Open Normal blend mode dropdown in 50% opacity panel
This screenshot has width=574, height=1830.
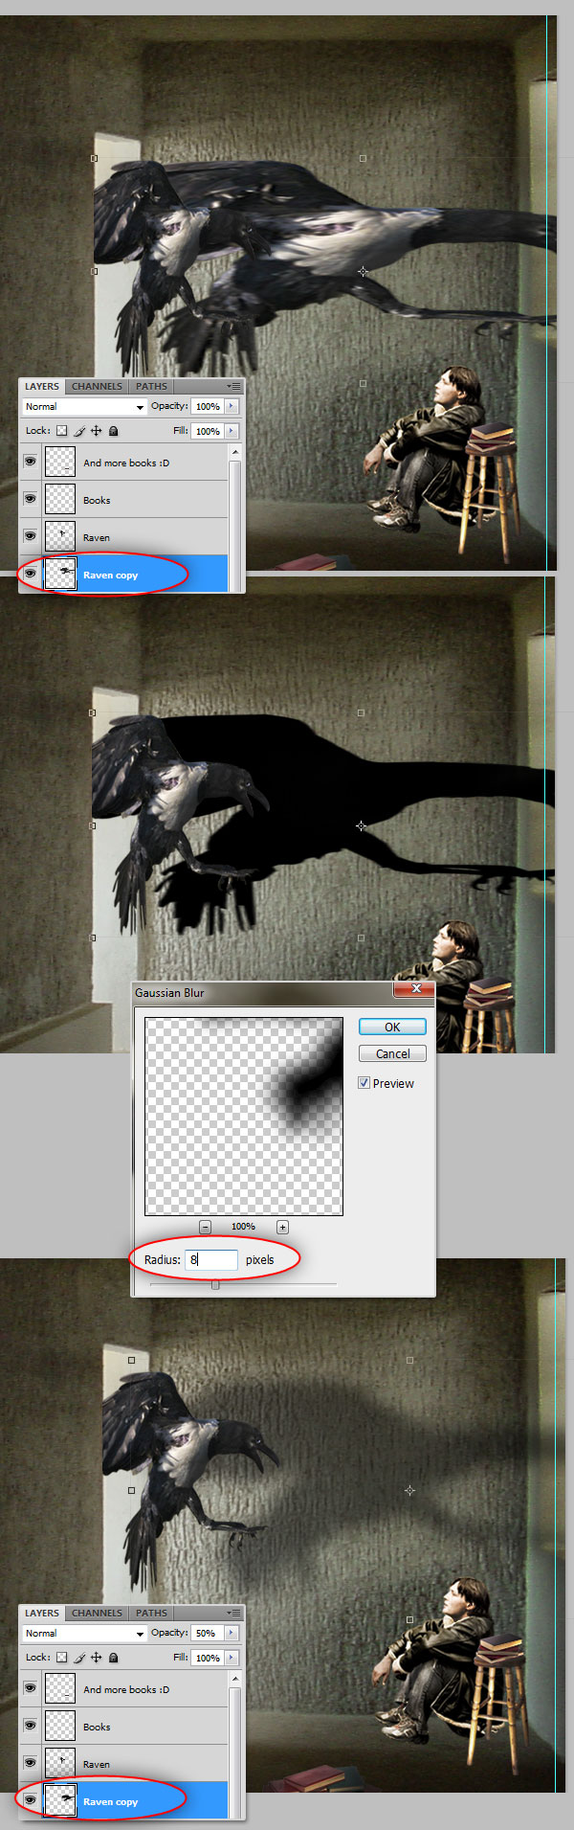tap(84, 1634)
